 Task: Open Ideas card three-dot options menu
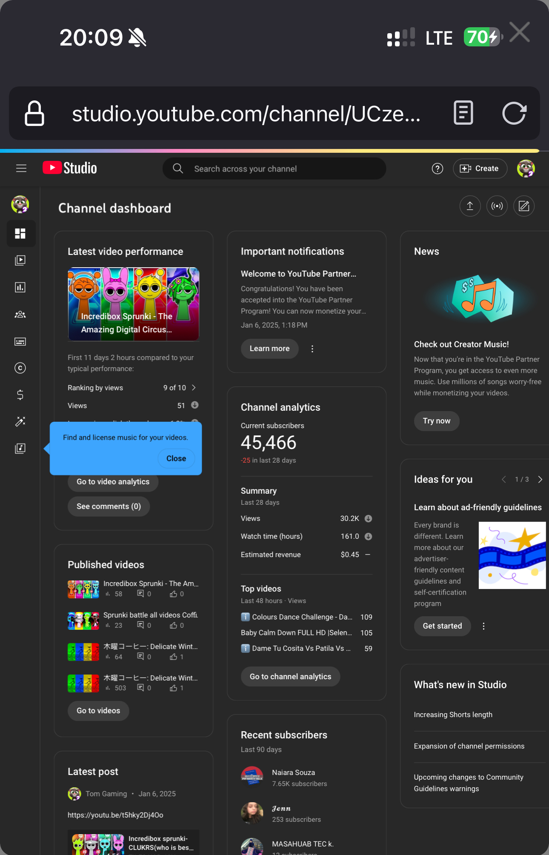pos(483,626)
